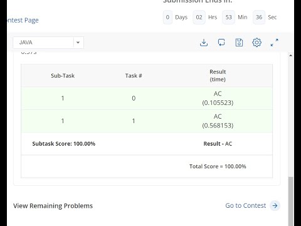This screenshot has width=301, height=226.
Task: Open the editor settings gear
Action: pyautogui.click(x=256, y=43)
